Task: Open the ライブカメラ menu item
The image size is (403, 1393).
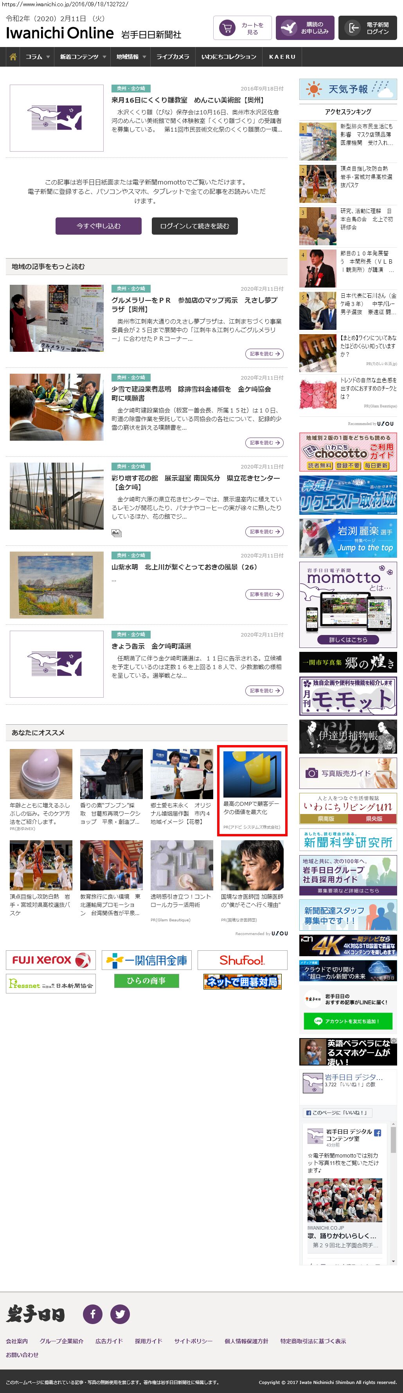Action: point(172,57)
